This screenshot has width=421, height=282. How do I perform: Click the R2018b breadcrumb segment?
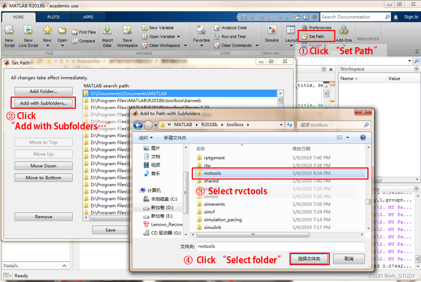point(209,125)
